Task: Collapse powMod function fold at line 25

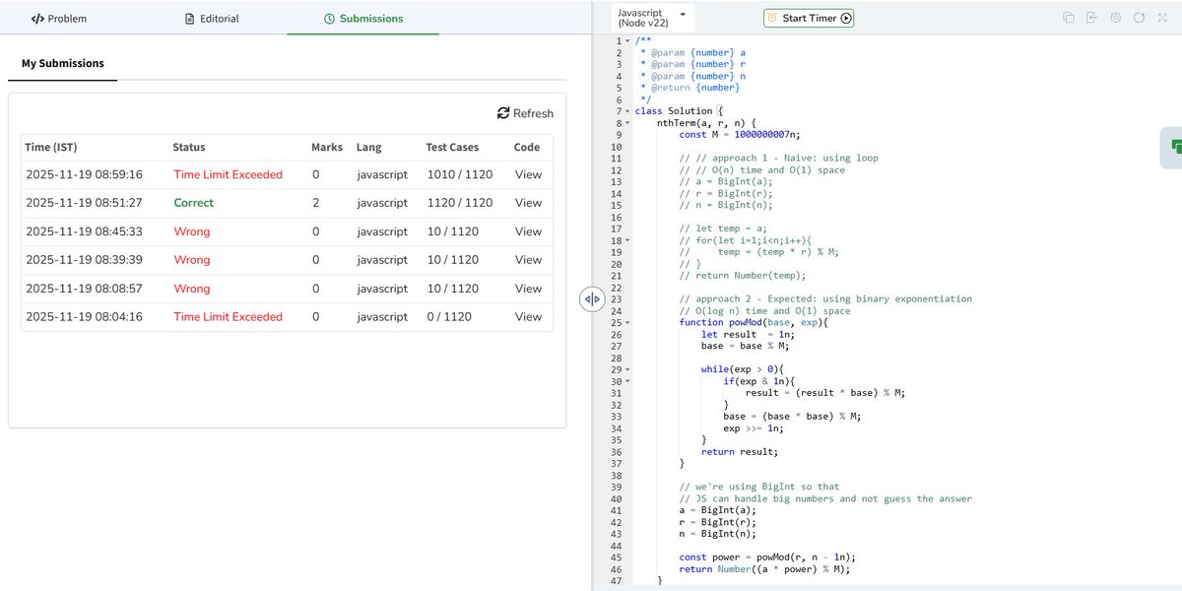Action: click(628, 322)
